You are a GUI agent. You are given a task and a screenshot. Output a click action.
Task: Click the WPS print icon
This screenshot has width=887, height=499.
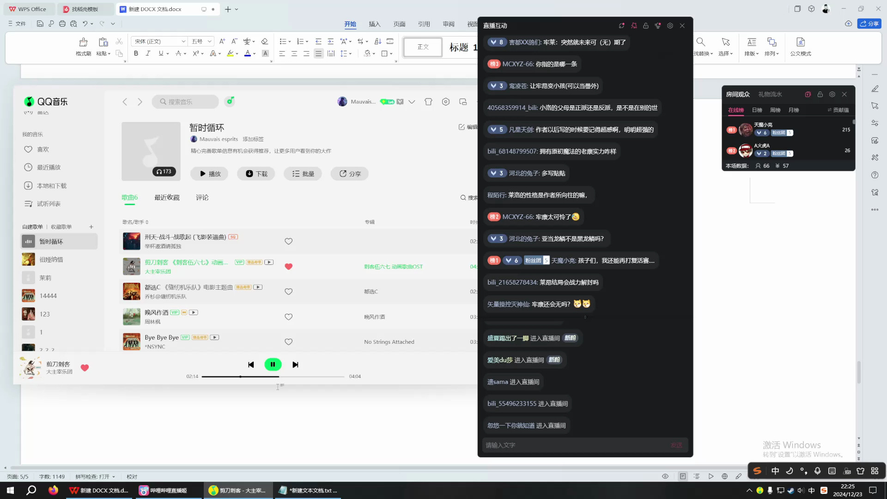[62, 24]
